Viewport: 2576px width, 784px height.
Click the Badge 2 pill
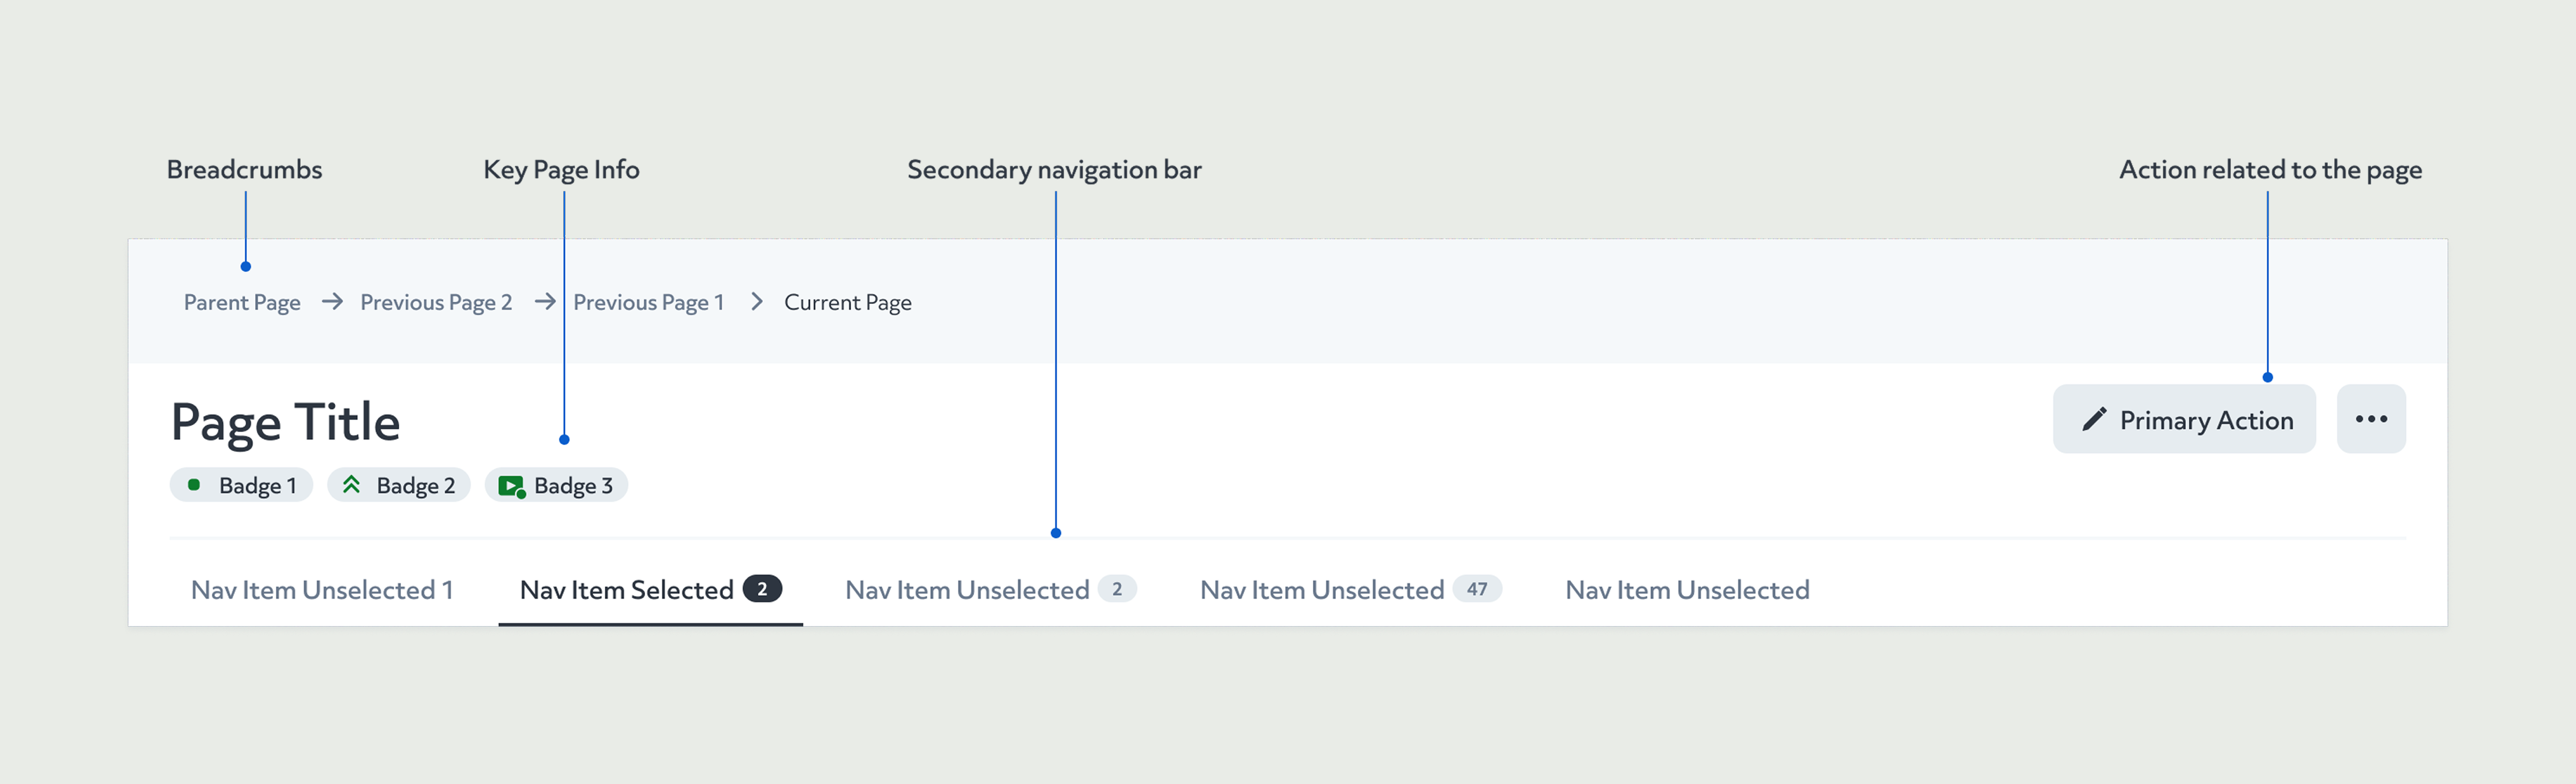tap(399, 485)
